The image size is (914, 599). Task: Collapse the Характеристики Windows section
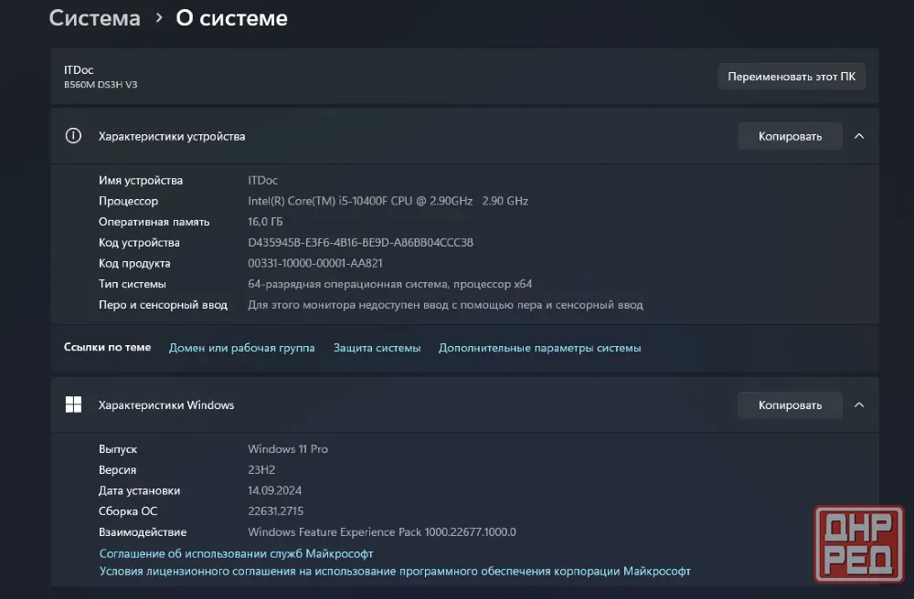(858, 405)
